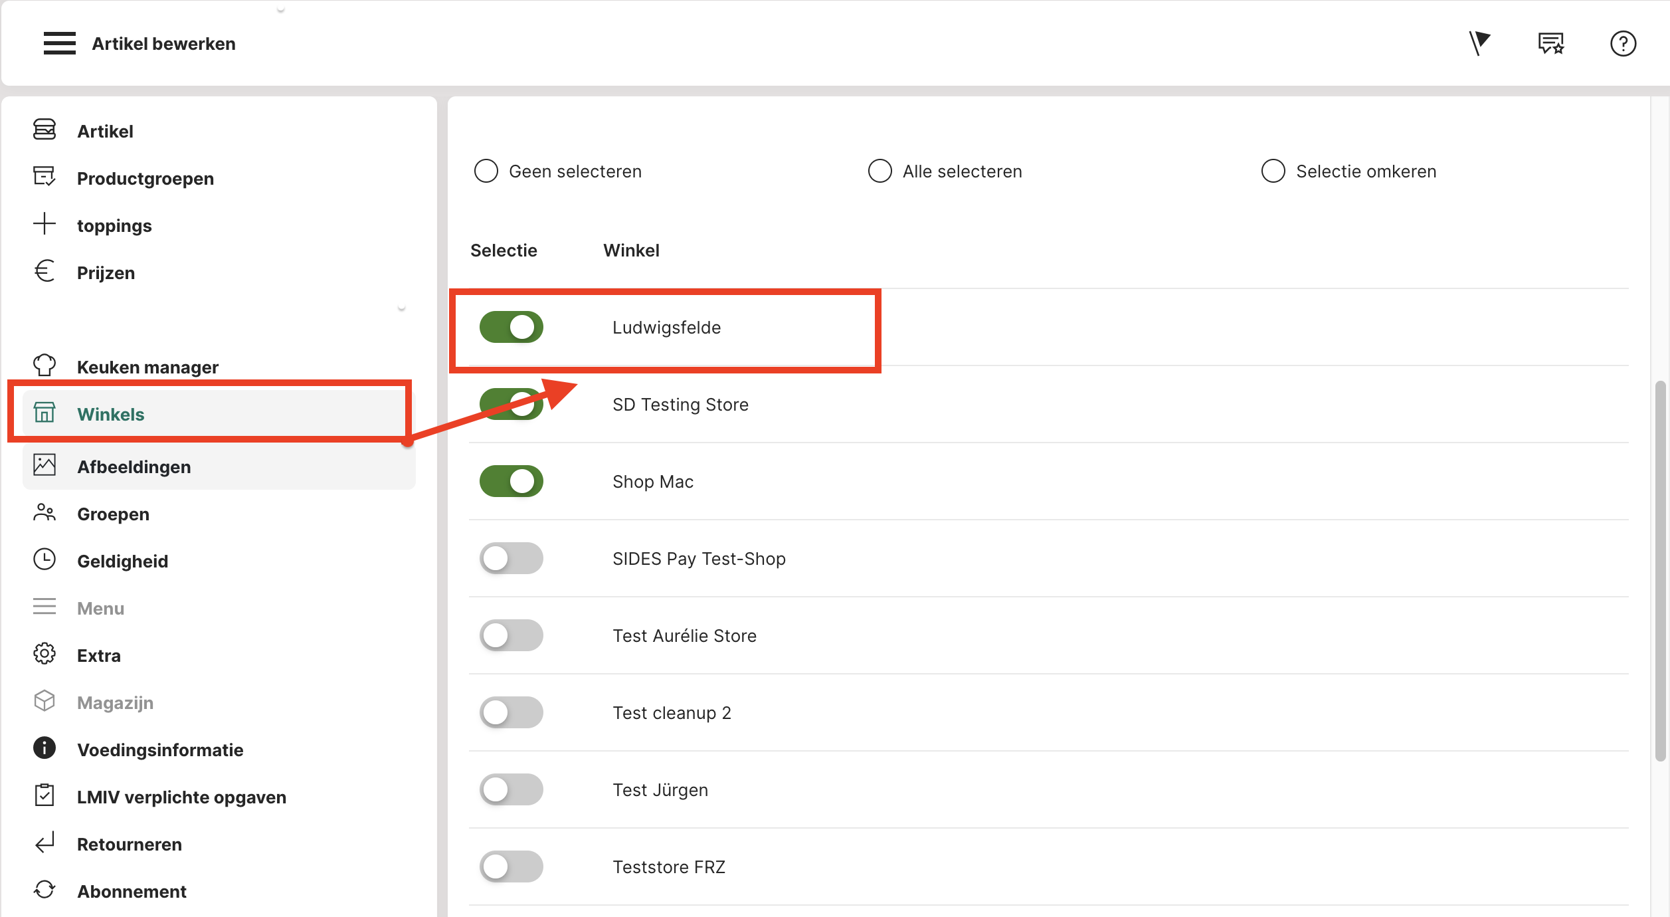
Task: Open the Afbeeldingen menu item
Action: [x=134, y=467]
